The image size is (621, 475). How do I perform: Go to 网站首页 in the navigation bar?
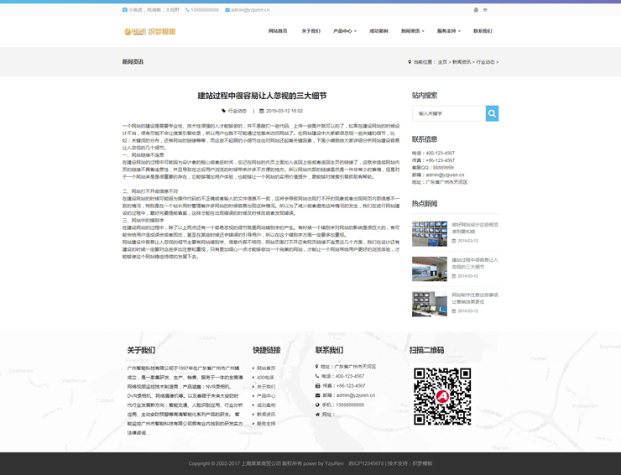278,31
